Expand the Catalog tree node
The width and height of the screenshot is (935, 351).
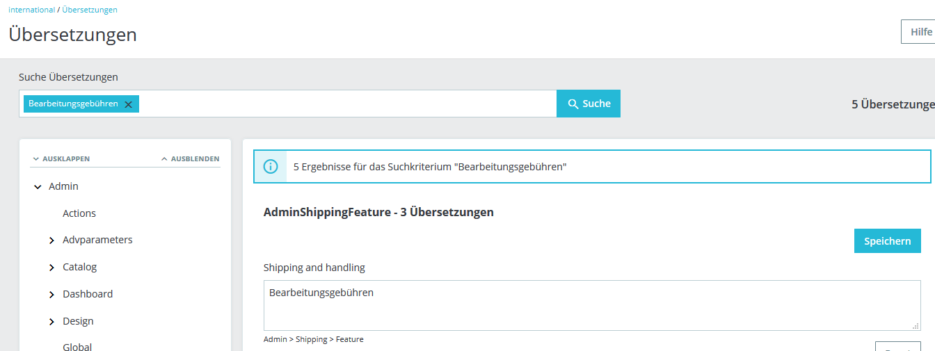pos(51,268)
